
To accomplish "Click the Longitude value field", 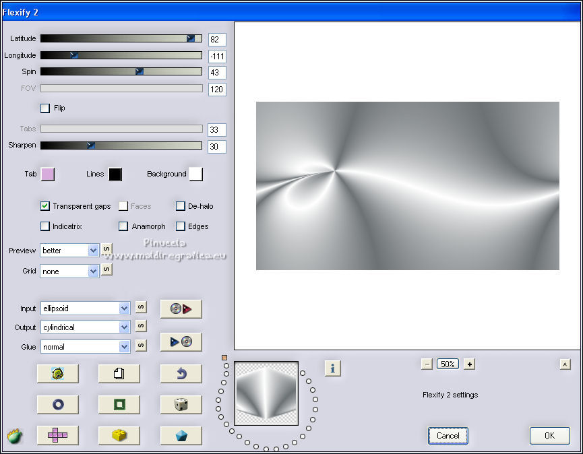I will (217, 56).
